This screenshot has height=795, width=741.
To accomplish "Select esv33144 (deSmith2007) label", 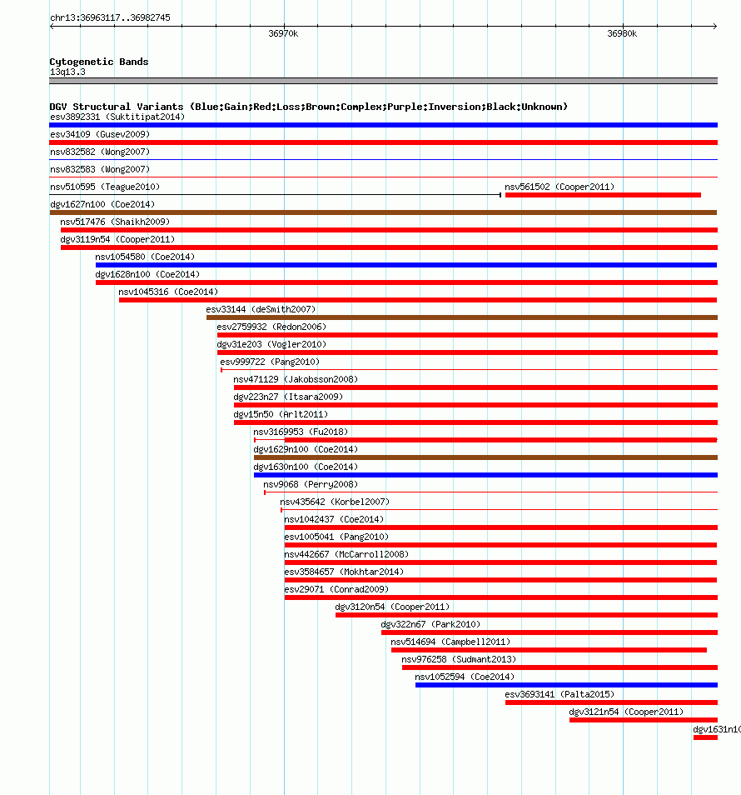I will click(x=261, y=309).
